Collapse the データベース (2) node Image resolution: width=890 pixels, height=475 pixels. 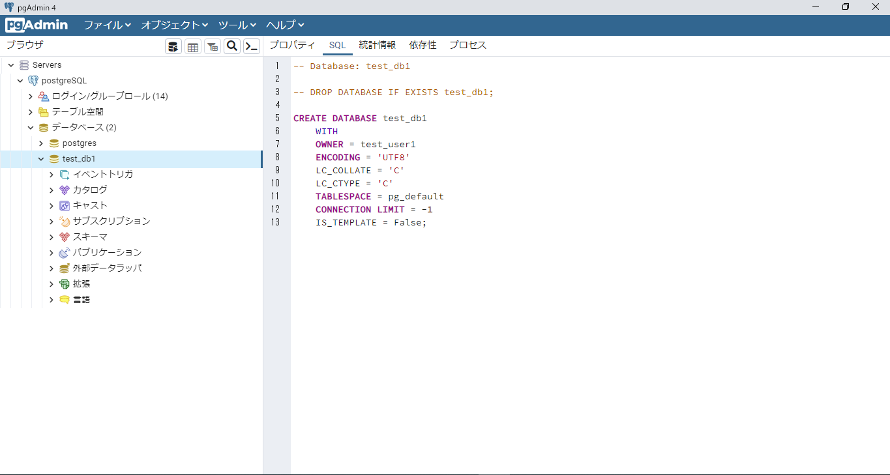[x=31, y=128]
